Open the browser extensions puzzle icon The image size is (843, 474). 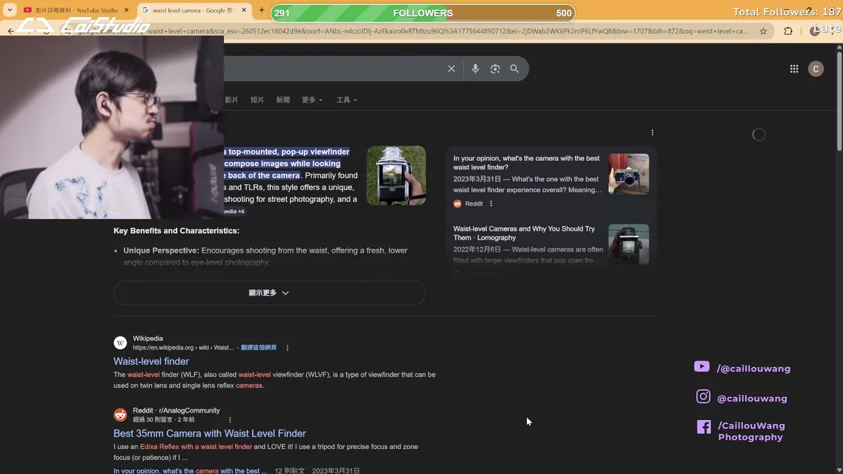click(x=788, y=31)
